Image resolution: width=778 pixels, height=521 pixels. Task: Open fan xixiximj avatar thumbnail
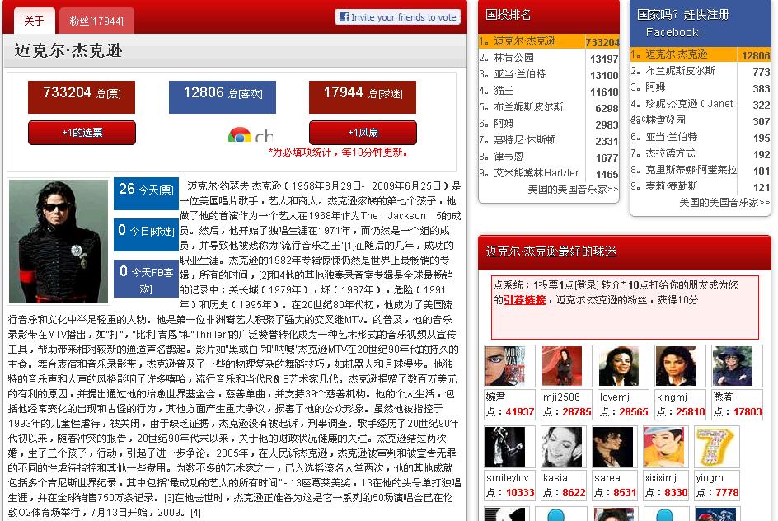point(664,447)
